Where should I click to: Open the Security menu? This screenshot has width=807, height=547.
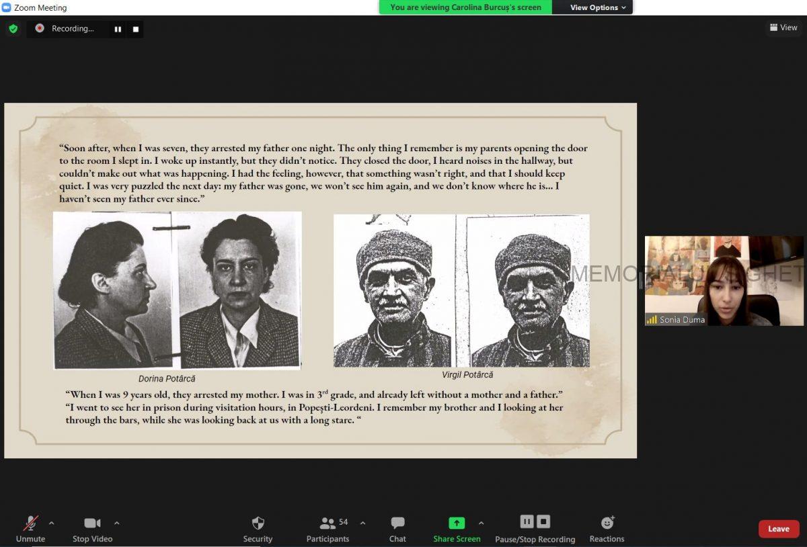click(258, 529)
